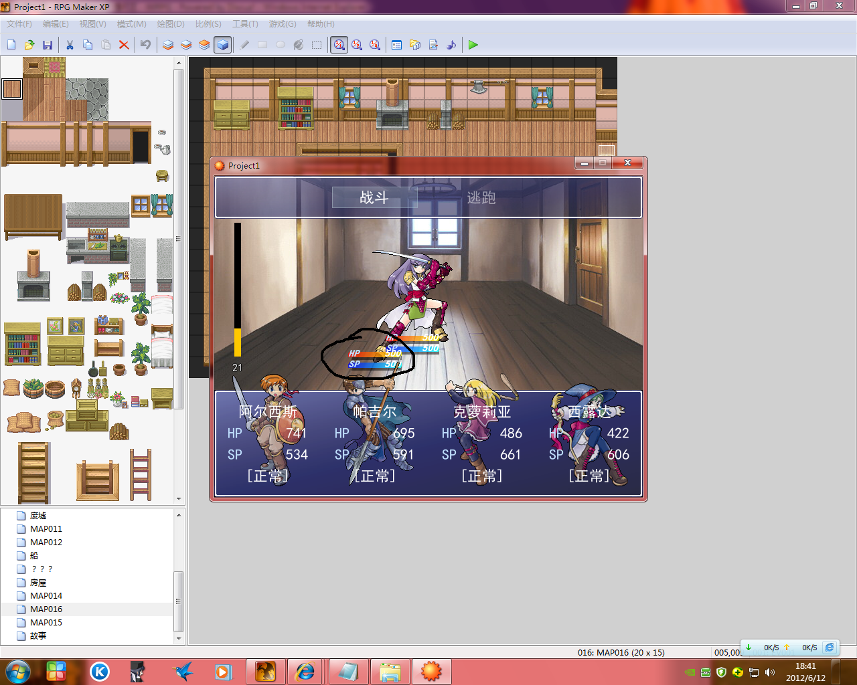Pick the bookshelf tile in tileset palette
This screenshot has height=685, width=857.
click(x=23, y=344)
